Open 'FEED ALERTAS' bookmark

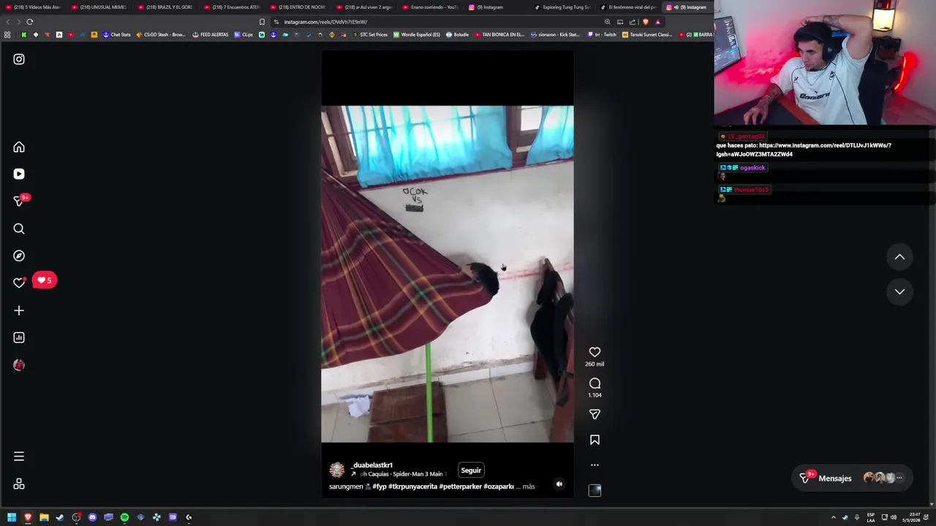click(x=211, y=34)
